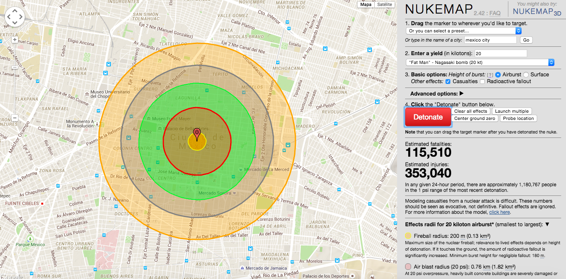
Task: Uncheck the Casualties checkbox
Action: [x=448, y=82]
